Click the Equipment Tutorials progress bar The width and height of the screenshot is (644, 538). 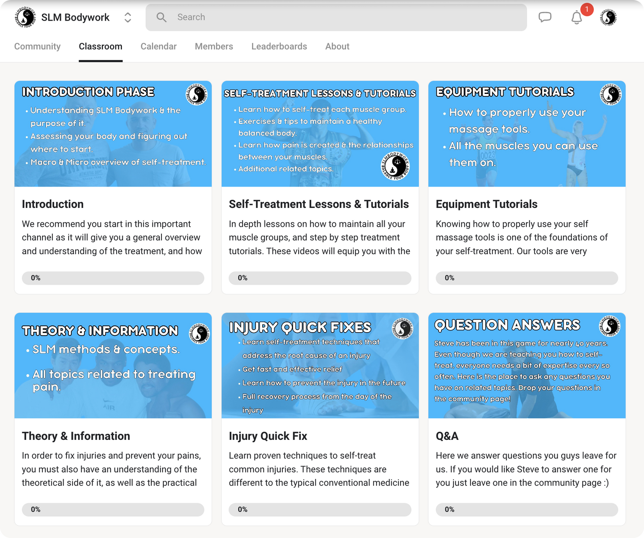pos(527,278)
